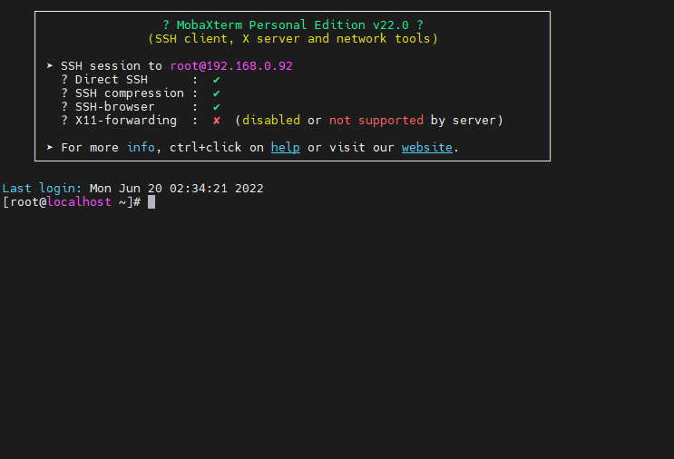Image resolution: width=674 pixels, height=459 pixels.
Task: Click the green check next to SSH-browser
Action: coord(217,106)
